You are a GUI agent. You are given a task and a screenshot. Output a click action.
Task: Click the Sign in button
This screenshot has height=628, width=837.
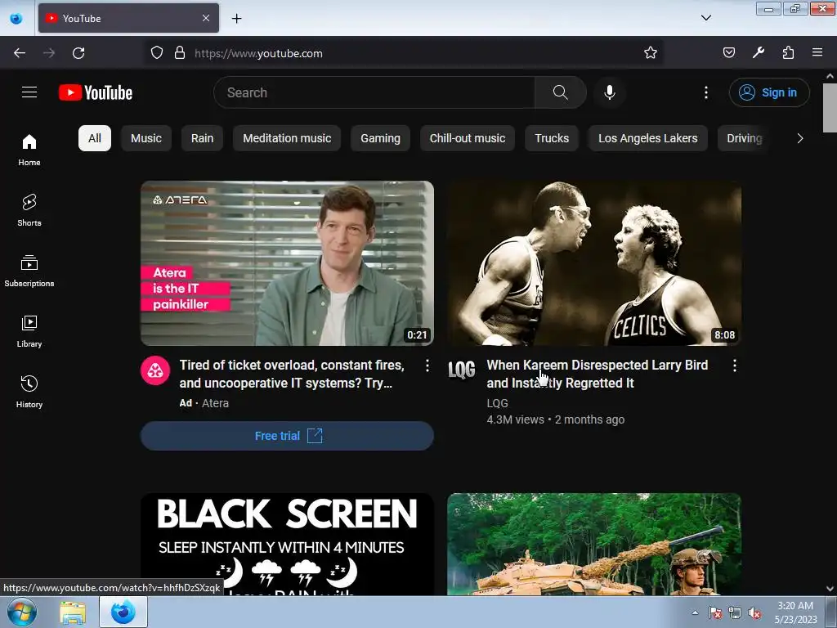[x=769, y=92]
